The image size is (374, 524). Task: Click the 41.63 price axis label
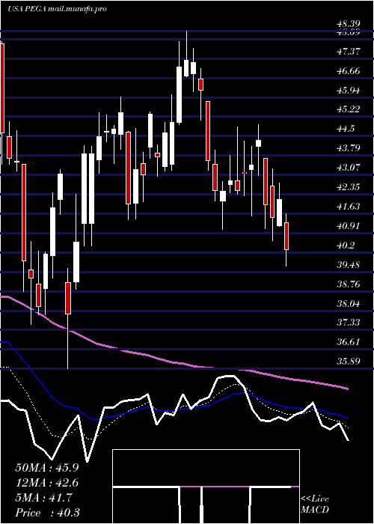(x=348, y=206)
